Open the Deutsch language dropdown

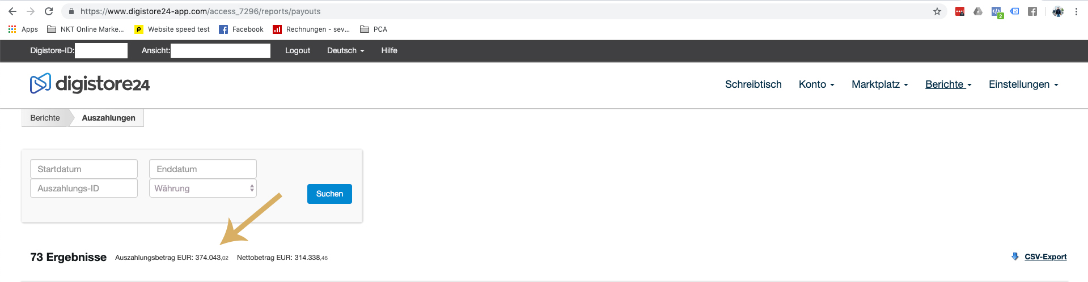345,50
